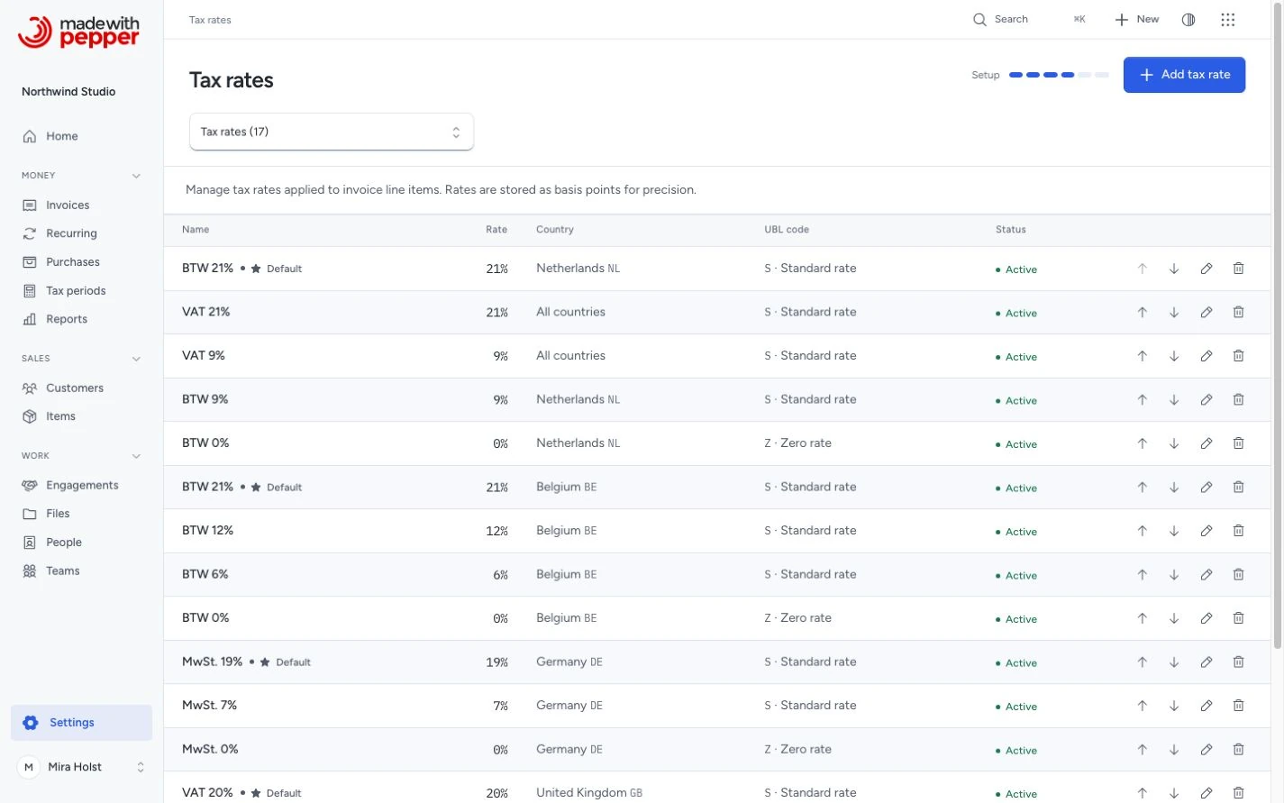This screenshot has width=1284, height=803.
Task: Click the New button in top bar
Action: coord(1137,19)
